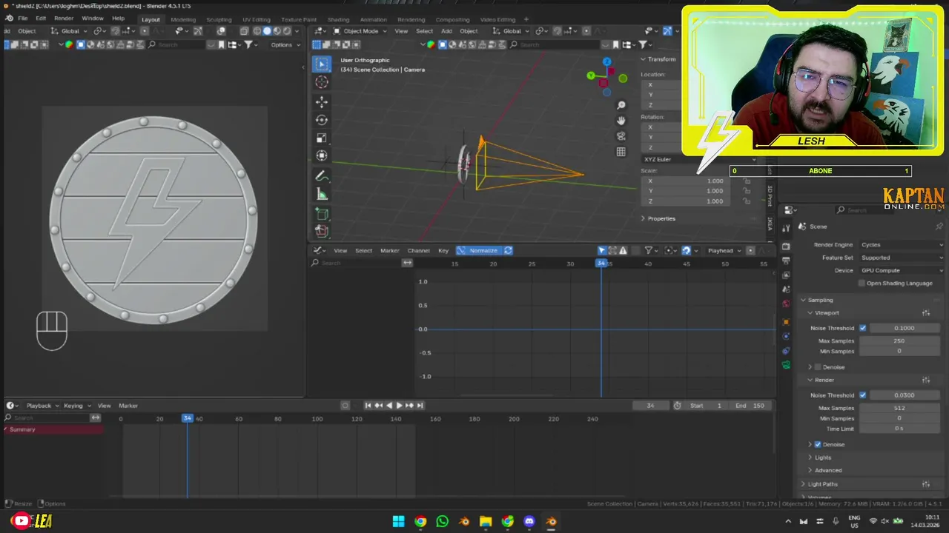The width and height of the screenshot is (949, 533).
Task: Open XYZ Euler rotation mode dropdown
Action: (700, 159)
